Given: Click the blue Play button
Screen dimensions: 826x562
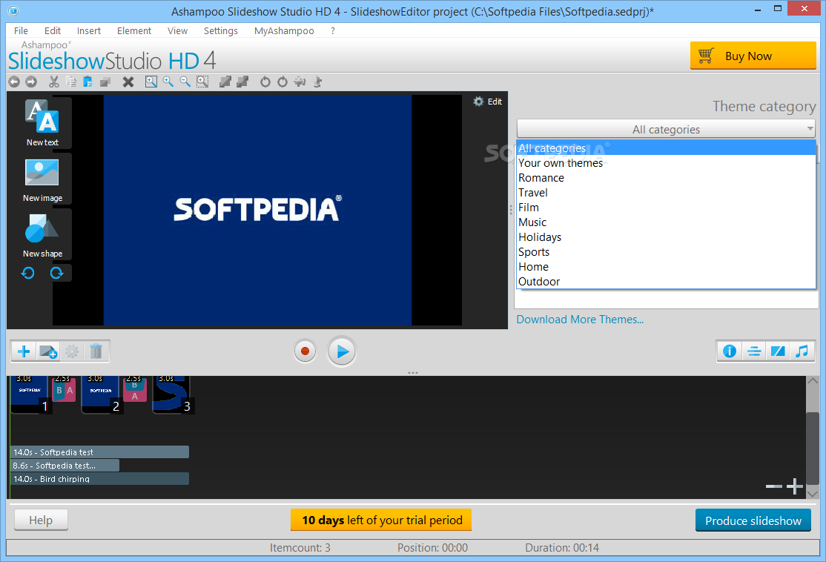Looking at the screenshot, I should tap(342, 351).
